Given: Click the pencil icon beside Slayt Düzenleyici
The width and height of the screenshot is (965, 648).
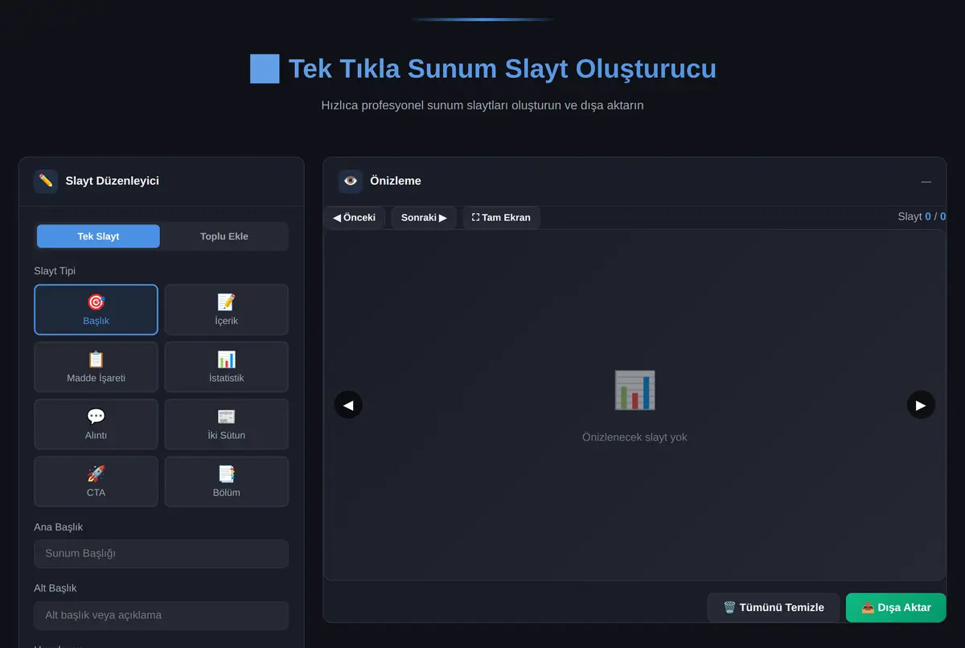Looking at the screenshot, I should pyautogui.click(x=46, y=181).
